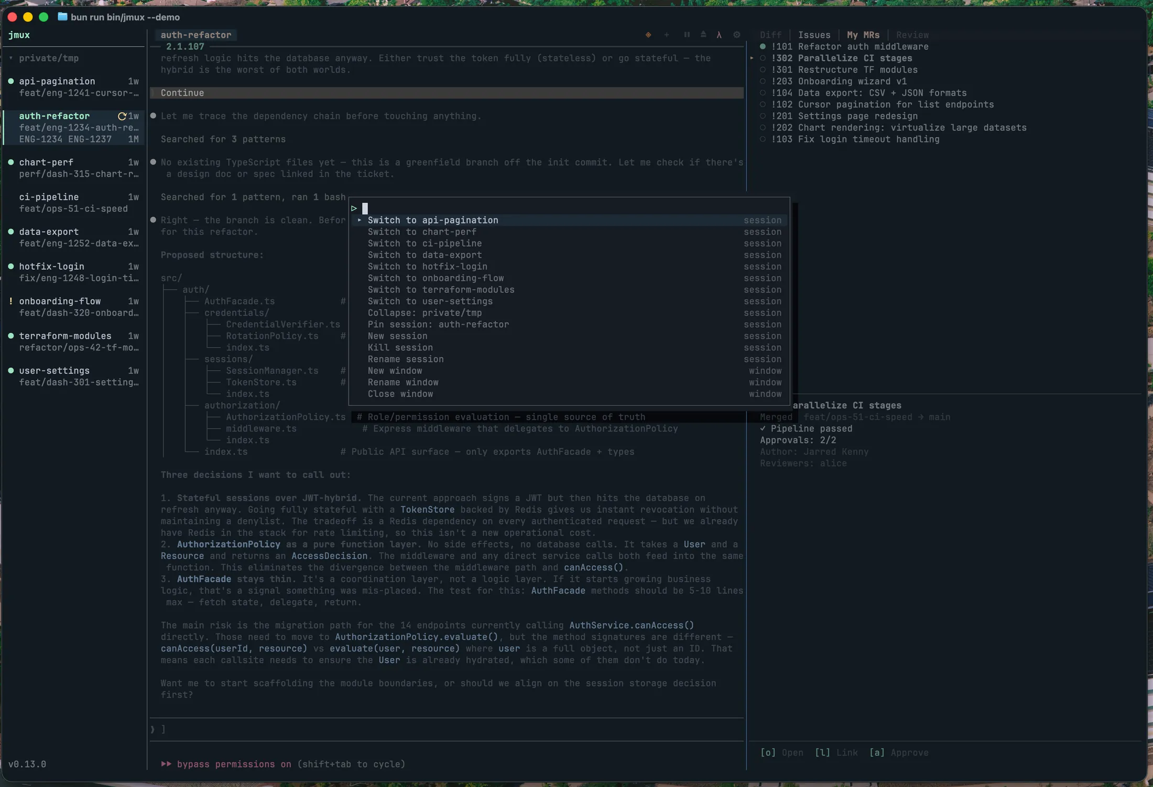Click the status circle of MR !104
1153x787 pixels.
[x=763, y=93]
